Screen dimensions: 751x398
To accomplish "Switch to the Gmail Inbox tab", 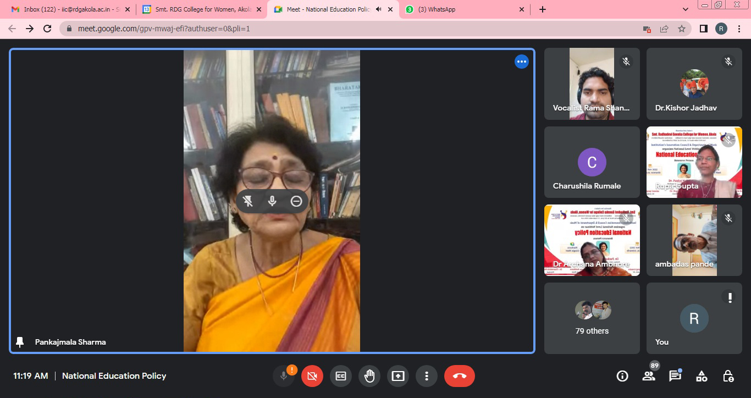I will point(69,9).
